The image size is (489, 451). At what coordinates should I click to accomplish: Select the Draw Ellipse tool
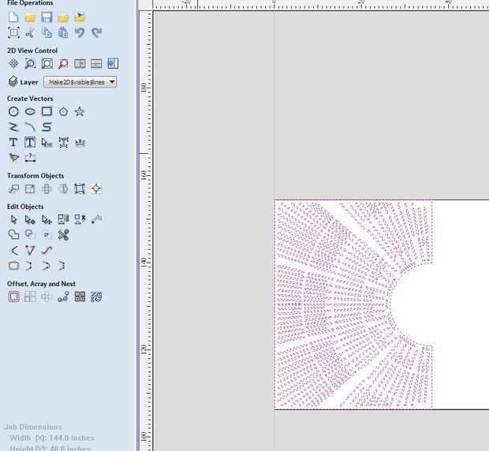pos(30,112)
